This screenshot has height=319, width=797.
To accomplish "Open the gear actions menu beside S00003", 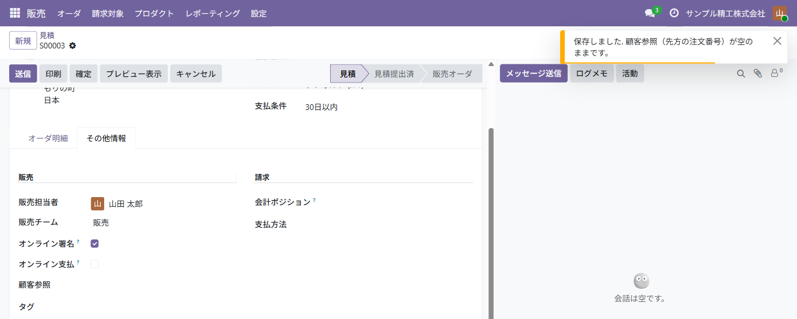I will 72,46.
